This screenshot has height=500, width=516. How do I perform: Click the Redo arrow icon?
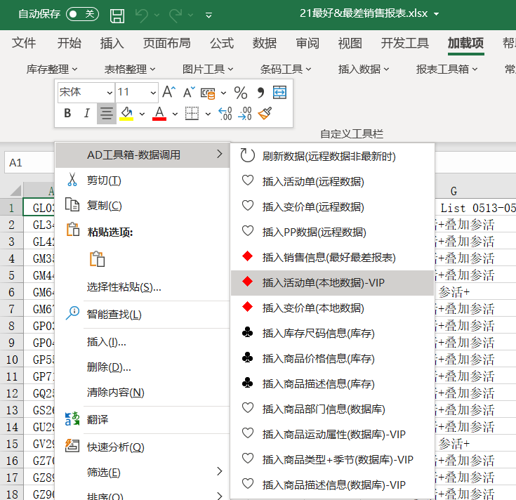[176, 15]
